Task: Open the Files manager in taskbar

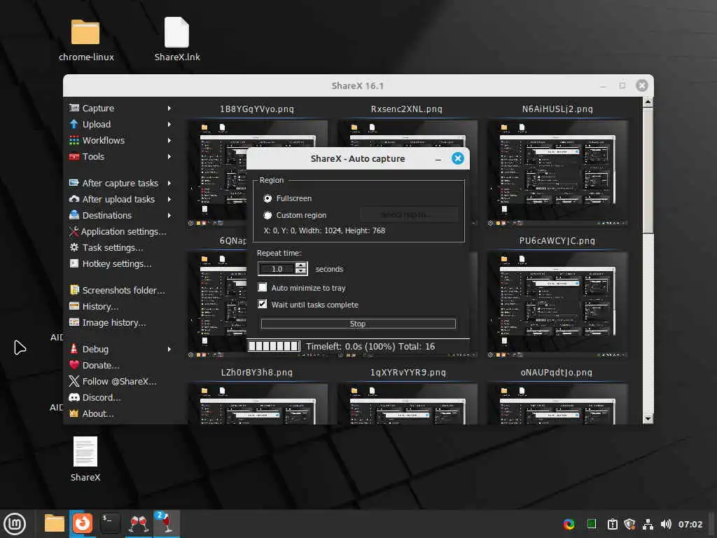Action: pos(55,523)
